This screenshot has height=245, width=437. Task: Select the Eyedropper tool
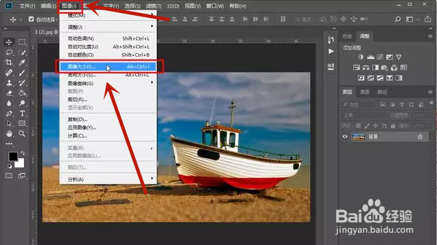pyautogui.click(x=22, y=62)
